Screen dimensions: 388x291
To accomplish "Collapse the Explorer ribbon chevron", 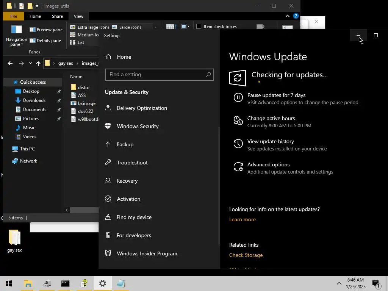I will [x=287, y=16].
